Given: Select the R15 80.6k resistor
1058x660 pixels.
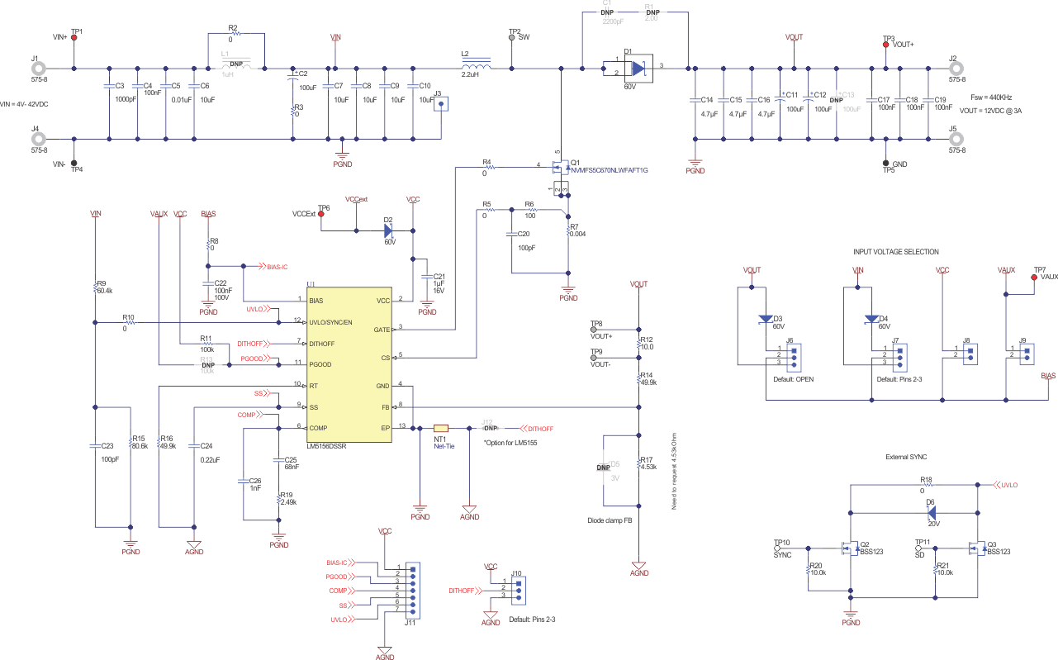Looking at the screenshot, I should [x=130, y=444].
